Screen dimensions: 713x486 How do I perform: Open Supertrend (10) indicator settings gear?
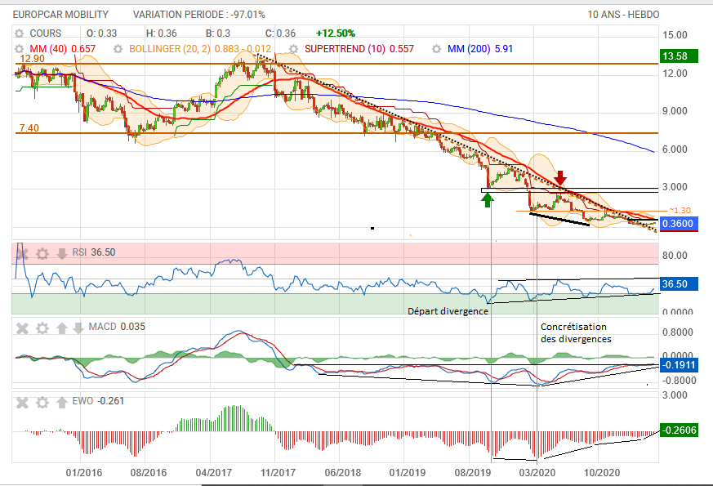294,49
